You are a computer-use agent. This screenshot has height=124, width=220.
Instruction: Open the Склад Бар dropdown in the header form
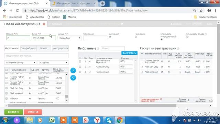coord(69,38)
